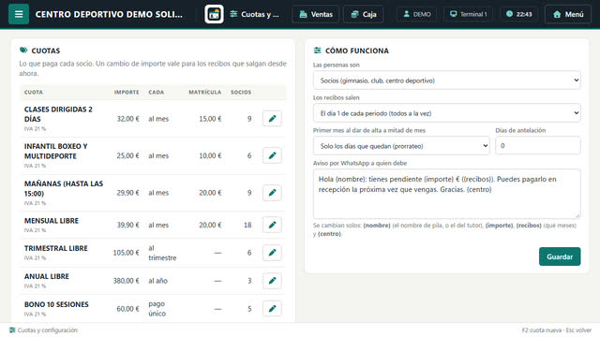
Task: Open the 'Las personas son' dropdown
Action: pos(446,81)
